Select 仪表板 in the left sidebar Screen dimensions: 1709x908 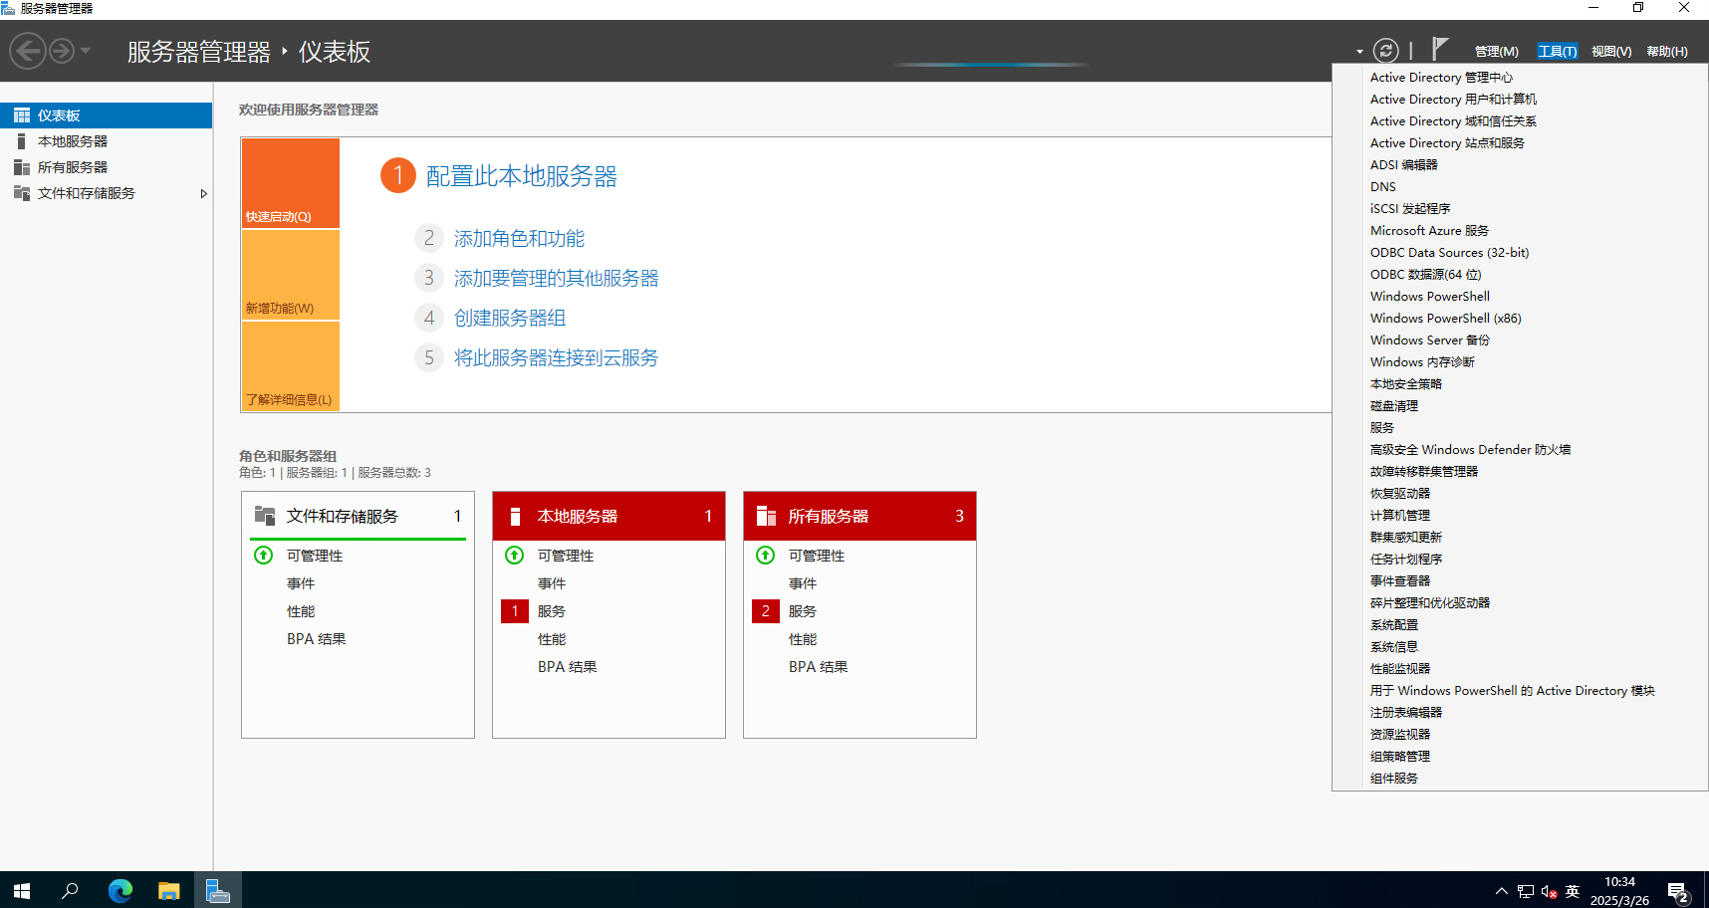106,115
